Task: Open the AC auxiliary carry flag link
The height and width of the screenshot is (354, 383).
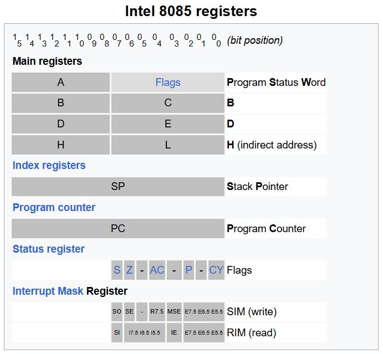Action: point(157,270)
